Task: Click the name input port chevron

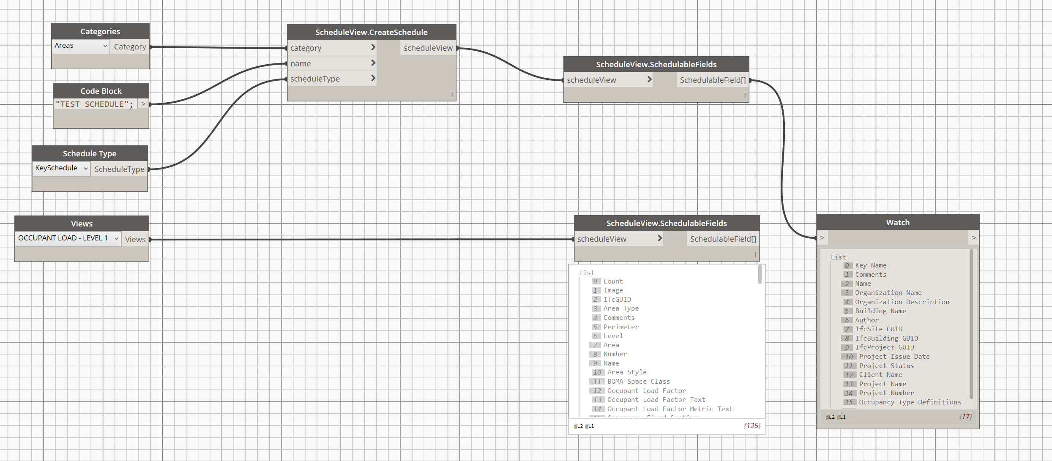Action: click(373, 63)
